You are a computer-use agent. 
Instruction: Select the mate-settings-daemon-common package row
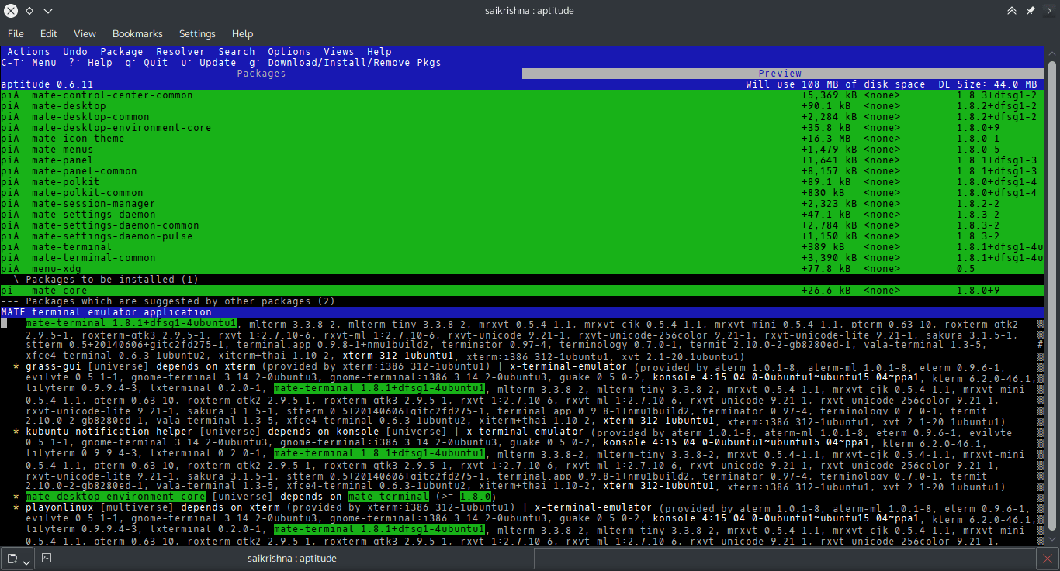pyautogui.click(x=522, y=225)
